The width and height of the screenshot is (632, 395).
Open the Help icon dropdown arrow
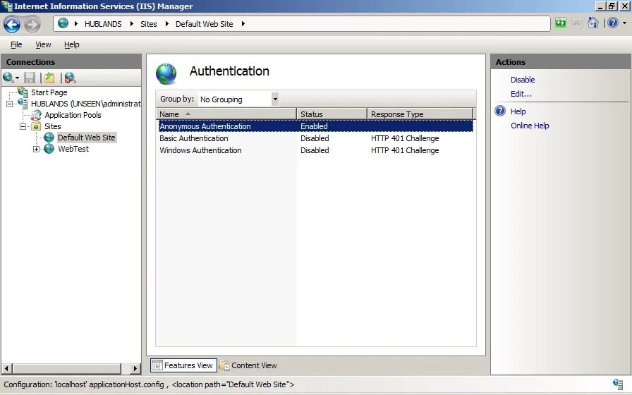pos(625,23)
